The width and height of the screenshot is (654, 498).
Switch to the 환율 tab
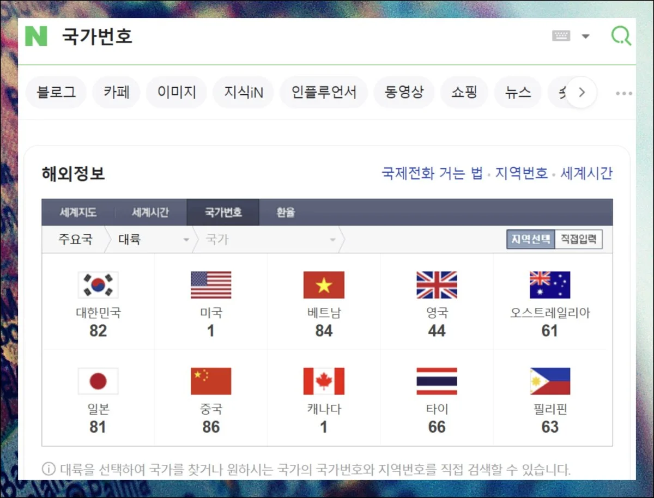pyautogui.click(x=286, y=212)
